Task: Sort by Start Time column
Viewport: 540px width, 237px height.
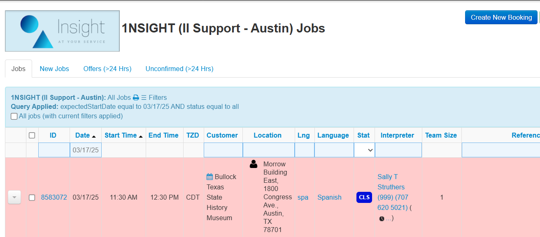Action: click(123, 136)
